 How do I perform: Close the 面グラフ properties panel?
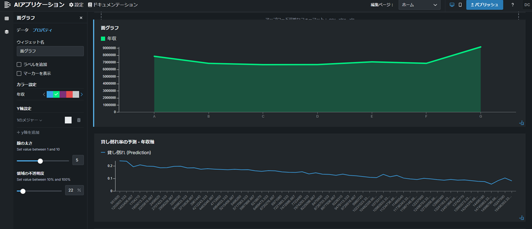(x=81, y=18)
